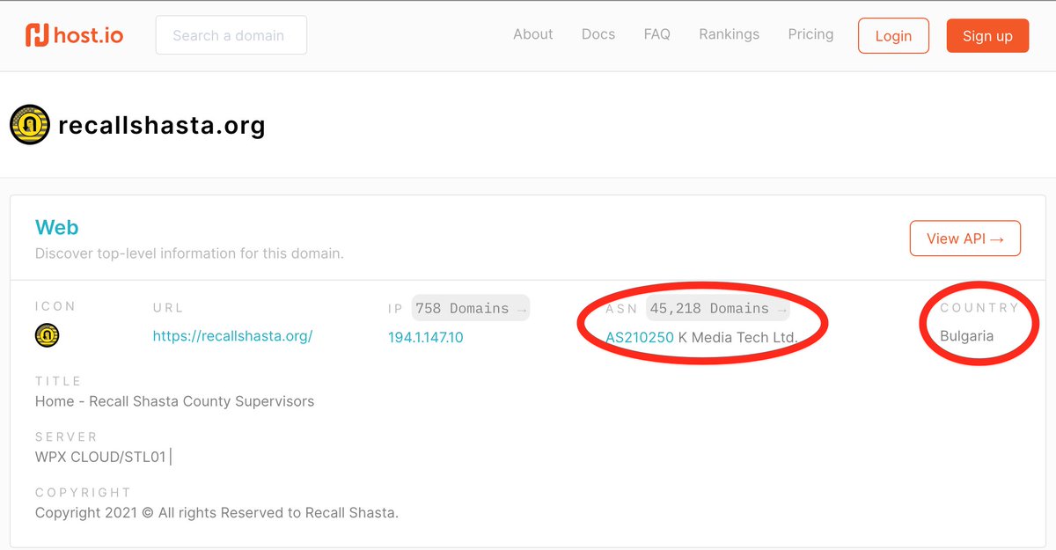Screen dimensions: 1056x550
Task: Click the View API button
Action: tap(965, 238)
